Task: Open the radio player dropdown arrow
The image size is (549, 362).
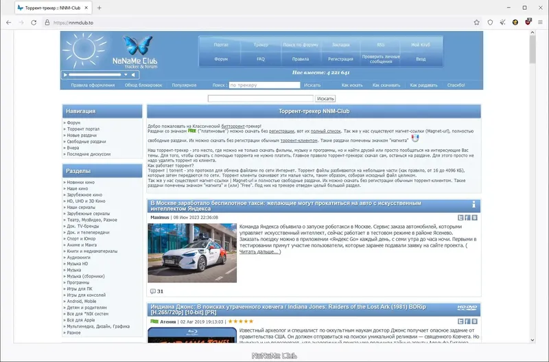Action: tap(126, 75)
